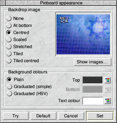Click the Default button

[x=43, y=116]
